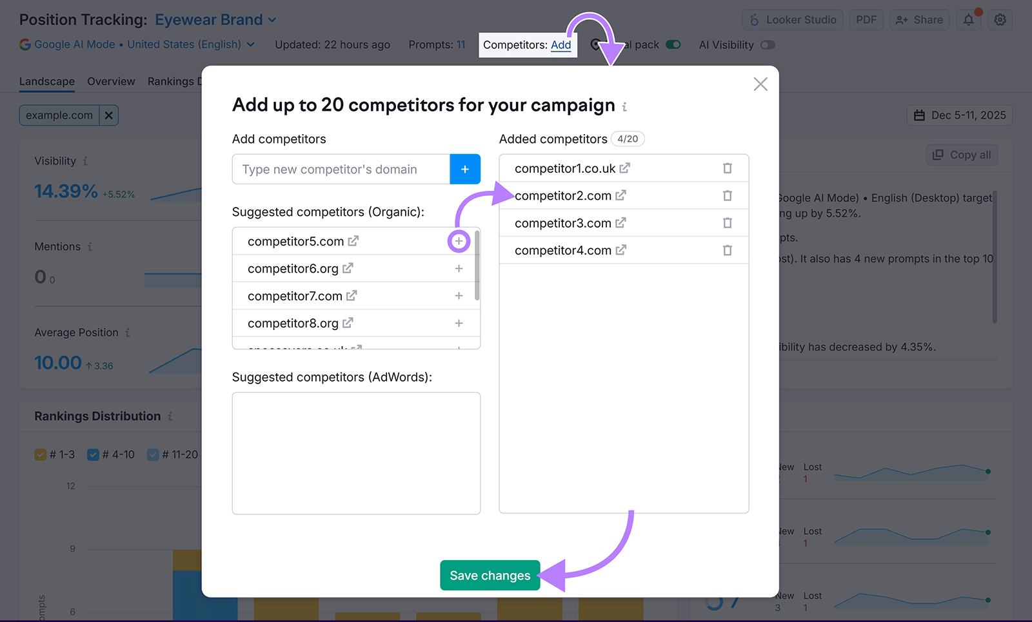Viewport: 1032px width, 622px height.
Task: Turn on the AI Visibility toggle
Action: [x=768, y=45]
